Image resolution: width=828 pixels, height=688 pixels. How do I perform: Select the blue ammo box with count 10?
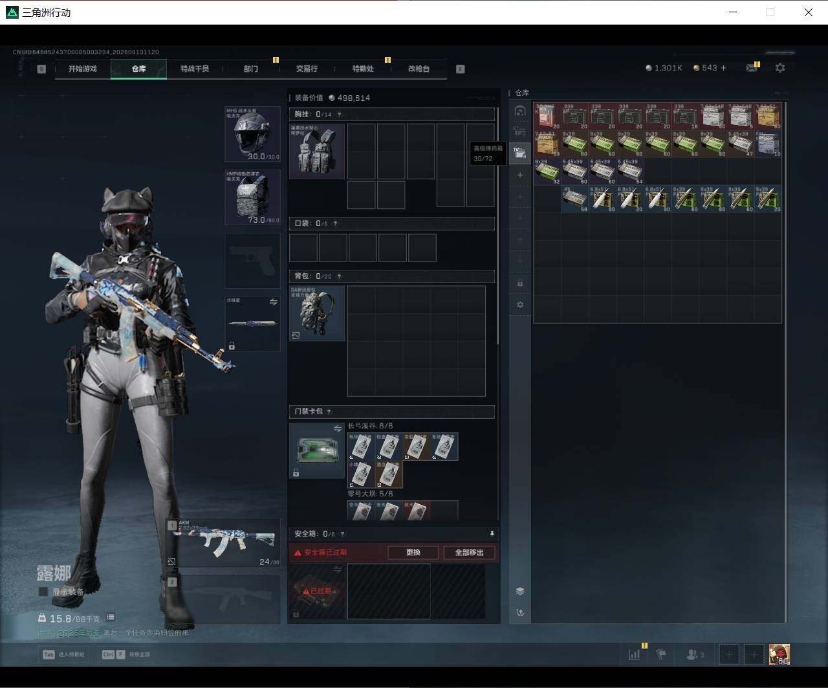click(768, 144)
